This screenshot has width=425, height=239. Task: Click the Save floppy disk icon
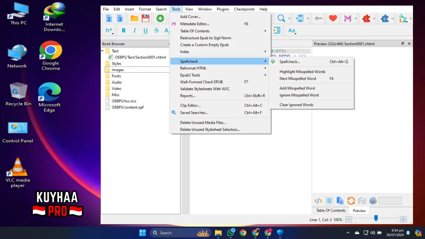[x=145, y=19]
